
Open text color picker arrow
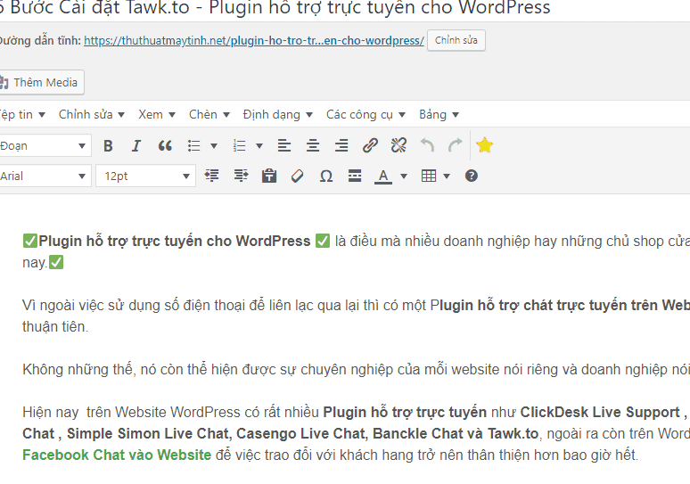[404, 176]
